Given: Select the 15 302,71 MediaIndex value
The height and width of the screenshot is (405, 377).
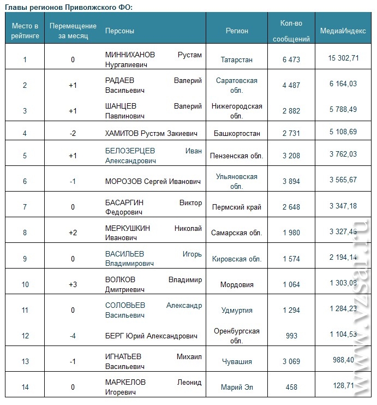Looking at the screenshot, I should 343,58.
